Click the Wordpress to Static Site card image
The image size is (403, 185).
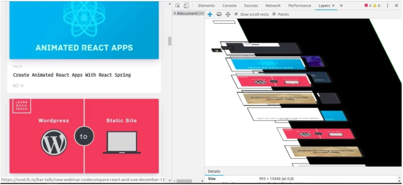pyautogui.click(x=84, y=136)
